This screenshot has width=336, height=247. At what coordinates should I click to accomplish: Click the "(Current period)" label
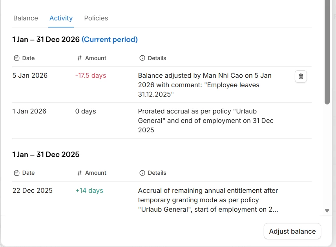(x=110, y=39)
